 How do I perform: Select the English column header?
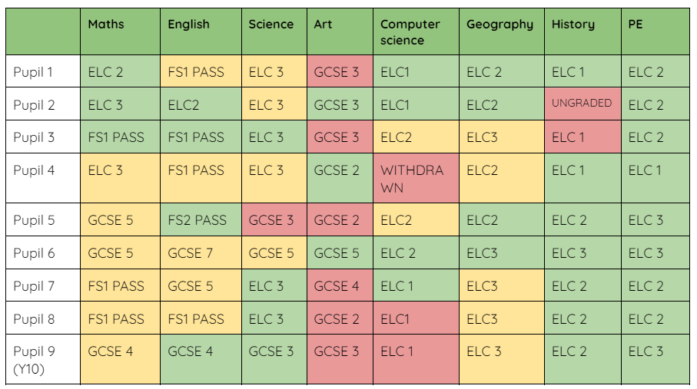tap(188, 25)
